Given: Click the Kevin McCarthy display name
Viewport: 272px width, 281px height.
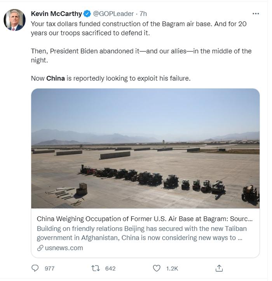Looking at the screenshot, I should pyautogui.click(x=56, y=14).
